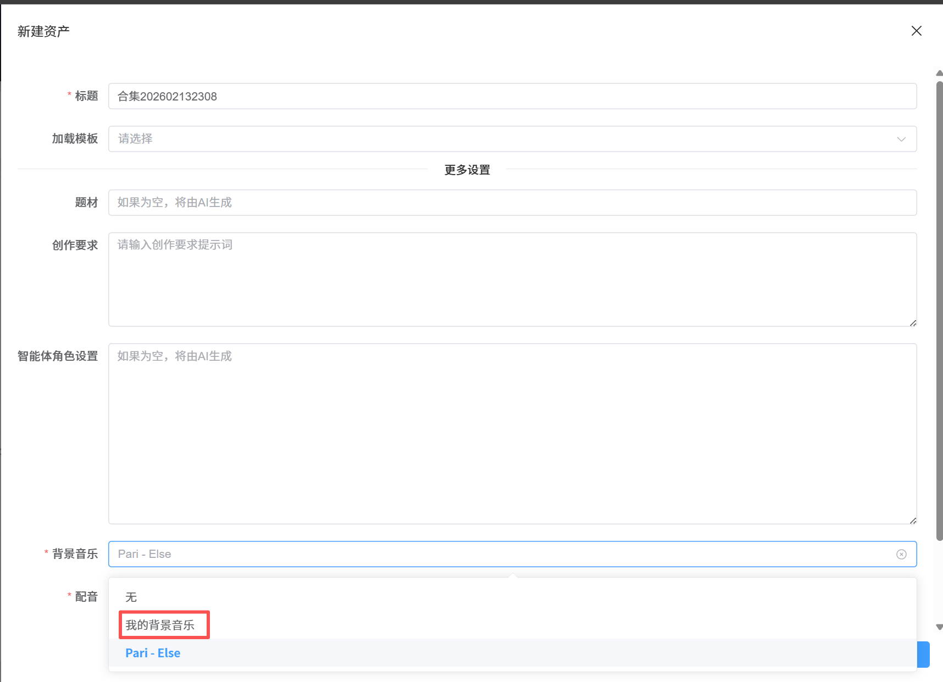The height and width of the screenshot is (682, 943).
Task: Click the dialog's vertical scrollbar thumb
Action: pyautogui.click(x=939, y=308)
